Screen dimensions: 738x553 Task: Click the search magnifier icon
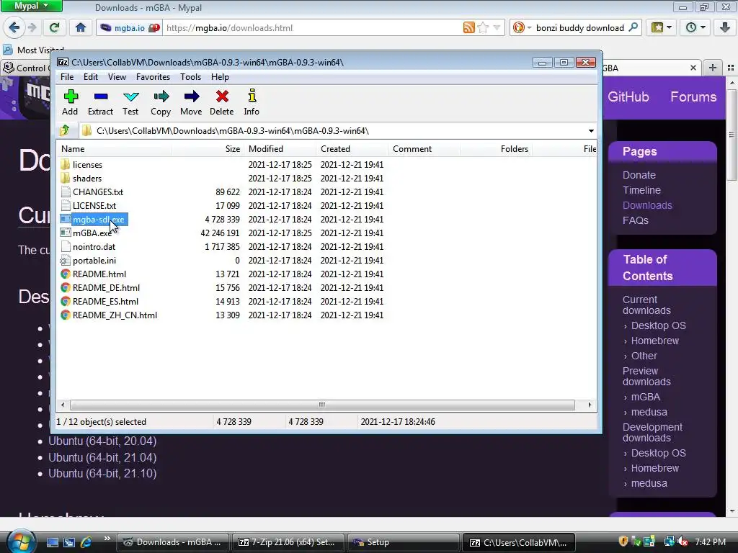[633, 27]
